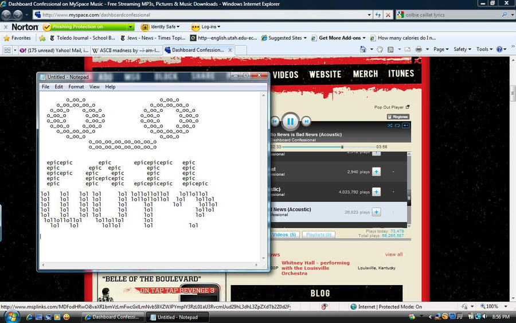
Task: Switch to the ASCII madness browser tab
Action: (126, 50)
